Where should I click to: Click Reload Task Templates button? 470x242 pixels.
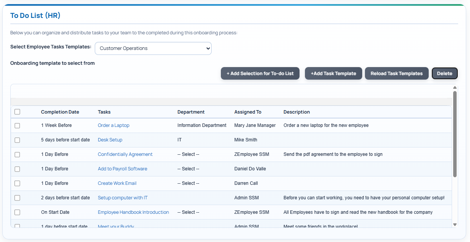point(397,74)
